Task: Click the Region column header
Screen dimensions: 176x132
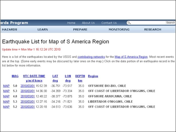Action: [93, 76]
